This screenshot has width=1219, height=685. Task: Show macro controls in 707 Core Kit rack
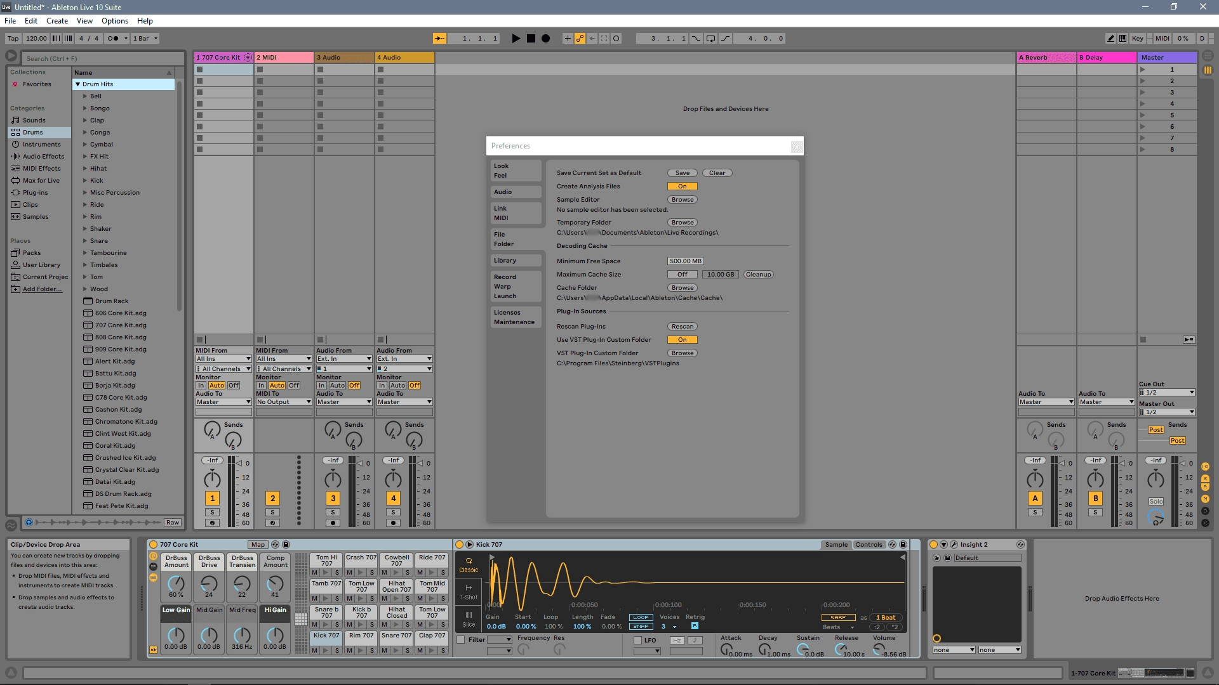point(153,556)
